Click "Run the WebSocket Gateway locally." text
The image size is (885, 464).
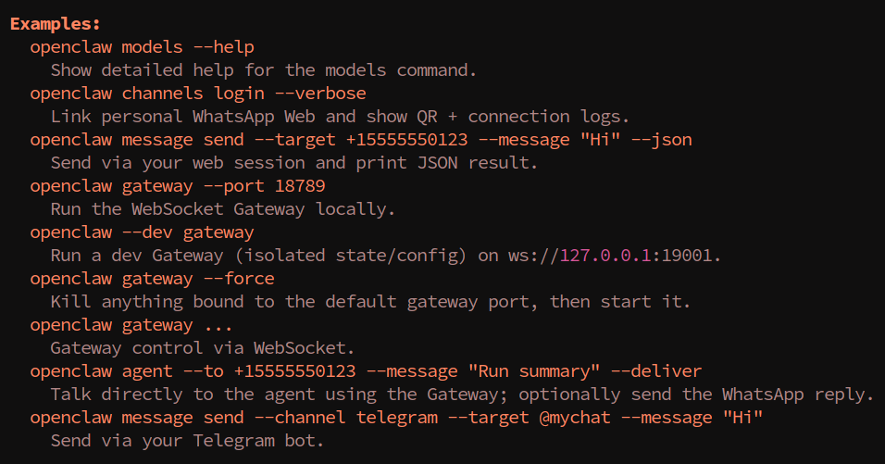(223, 209)
